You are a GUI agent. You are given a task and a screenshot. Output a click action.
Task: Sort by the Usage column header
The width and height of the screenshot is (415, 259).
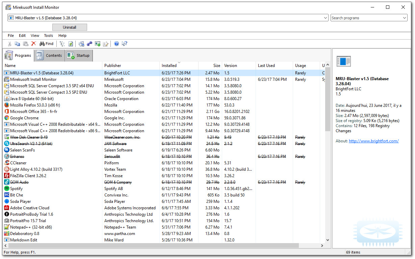[x=307, y=66]
